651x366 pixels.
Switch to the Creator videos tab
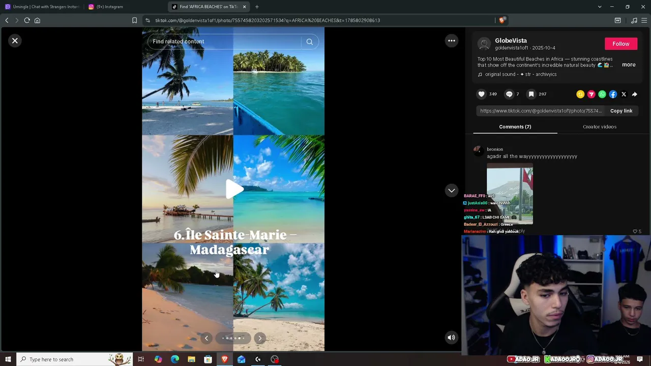pos(599,127)
